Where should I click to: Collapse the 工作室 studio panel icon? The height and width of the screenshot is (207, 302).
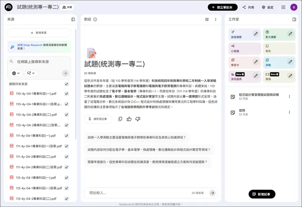point(294,20)
